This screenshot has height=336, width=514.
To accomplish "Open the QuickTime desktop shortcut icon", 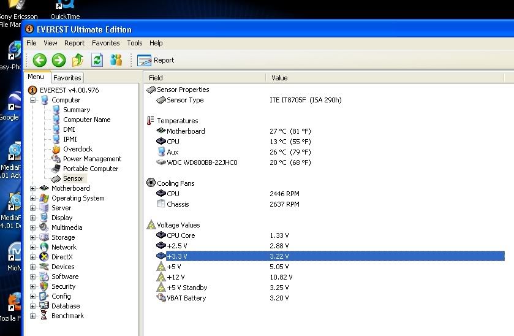I will (64, 7).
